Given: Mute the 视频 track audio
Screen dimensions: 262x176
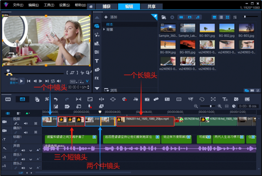Looking at the screenshot, I should [25, 123].
